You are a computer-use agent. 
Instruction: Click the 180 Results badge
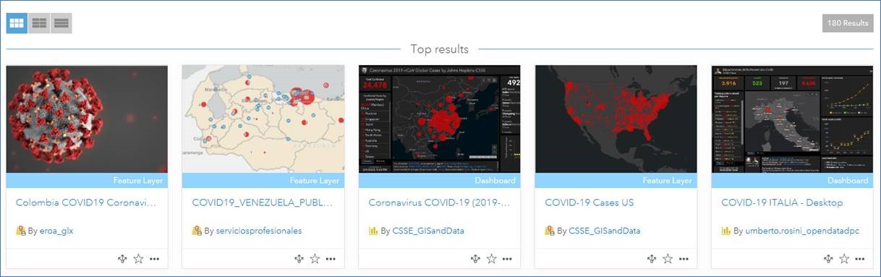pos(848,23)
